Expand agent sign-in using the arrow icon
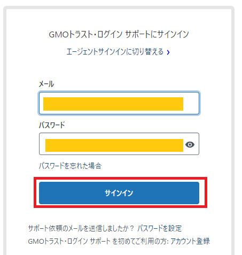Viewport: 242px width, 255px height. pos(168,52)
